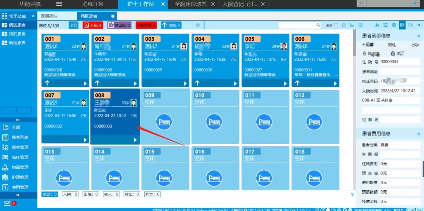The image size is (424, 211).
Task: Open the 医嘱确认 sub-tab
Action: [x=49, y=16]
